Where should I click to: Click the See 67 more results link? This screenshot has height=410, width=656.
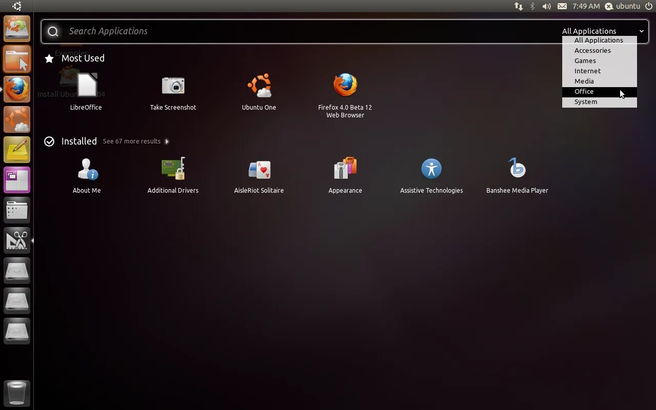132,141
